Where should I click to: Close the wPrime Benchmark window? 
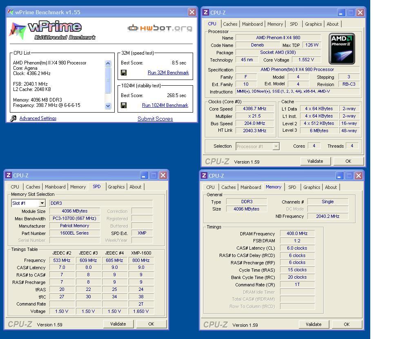tap(192, 12)
